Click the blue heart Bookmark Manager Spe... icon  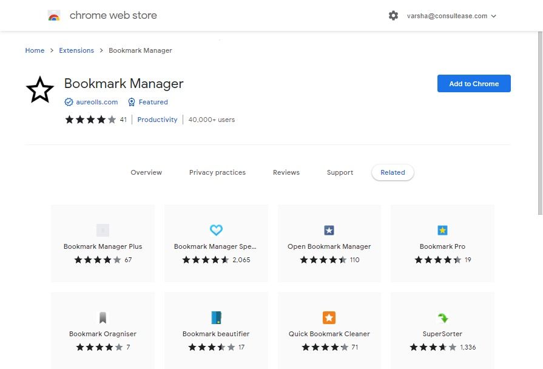coord(216,230)
